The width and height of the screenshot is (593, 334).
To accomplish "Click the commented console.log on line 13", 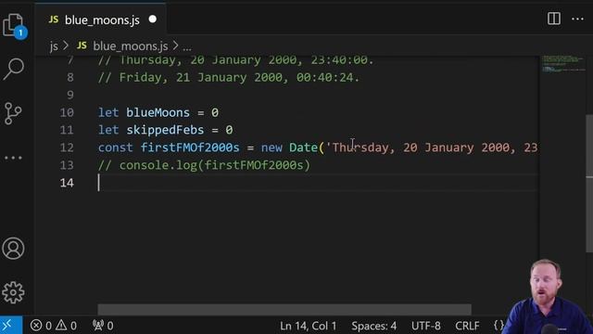I will [204, 165].
